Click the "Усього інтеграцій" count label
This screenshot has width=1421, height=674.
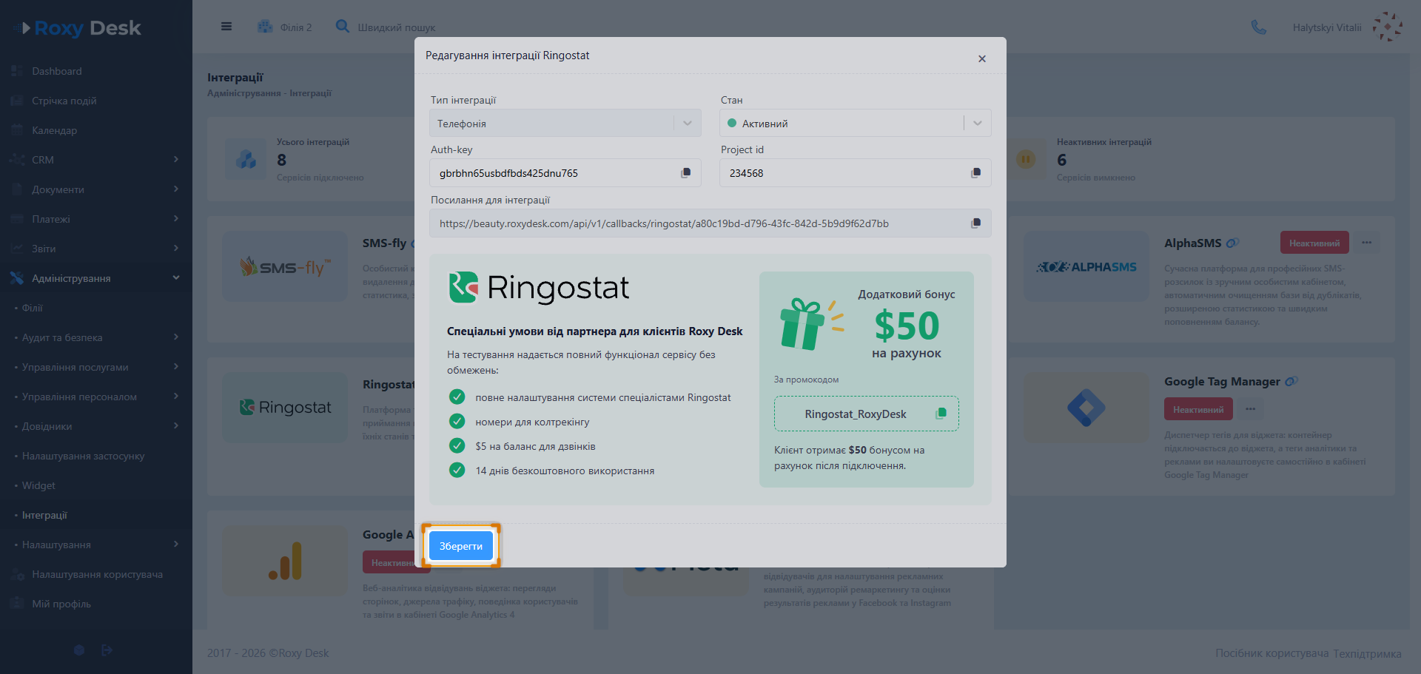[x=313, y=142]
